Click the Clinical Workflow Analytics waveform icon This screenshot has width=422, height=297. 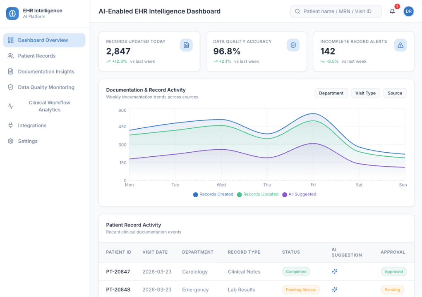click(x=10, y=106)
